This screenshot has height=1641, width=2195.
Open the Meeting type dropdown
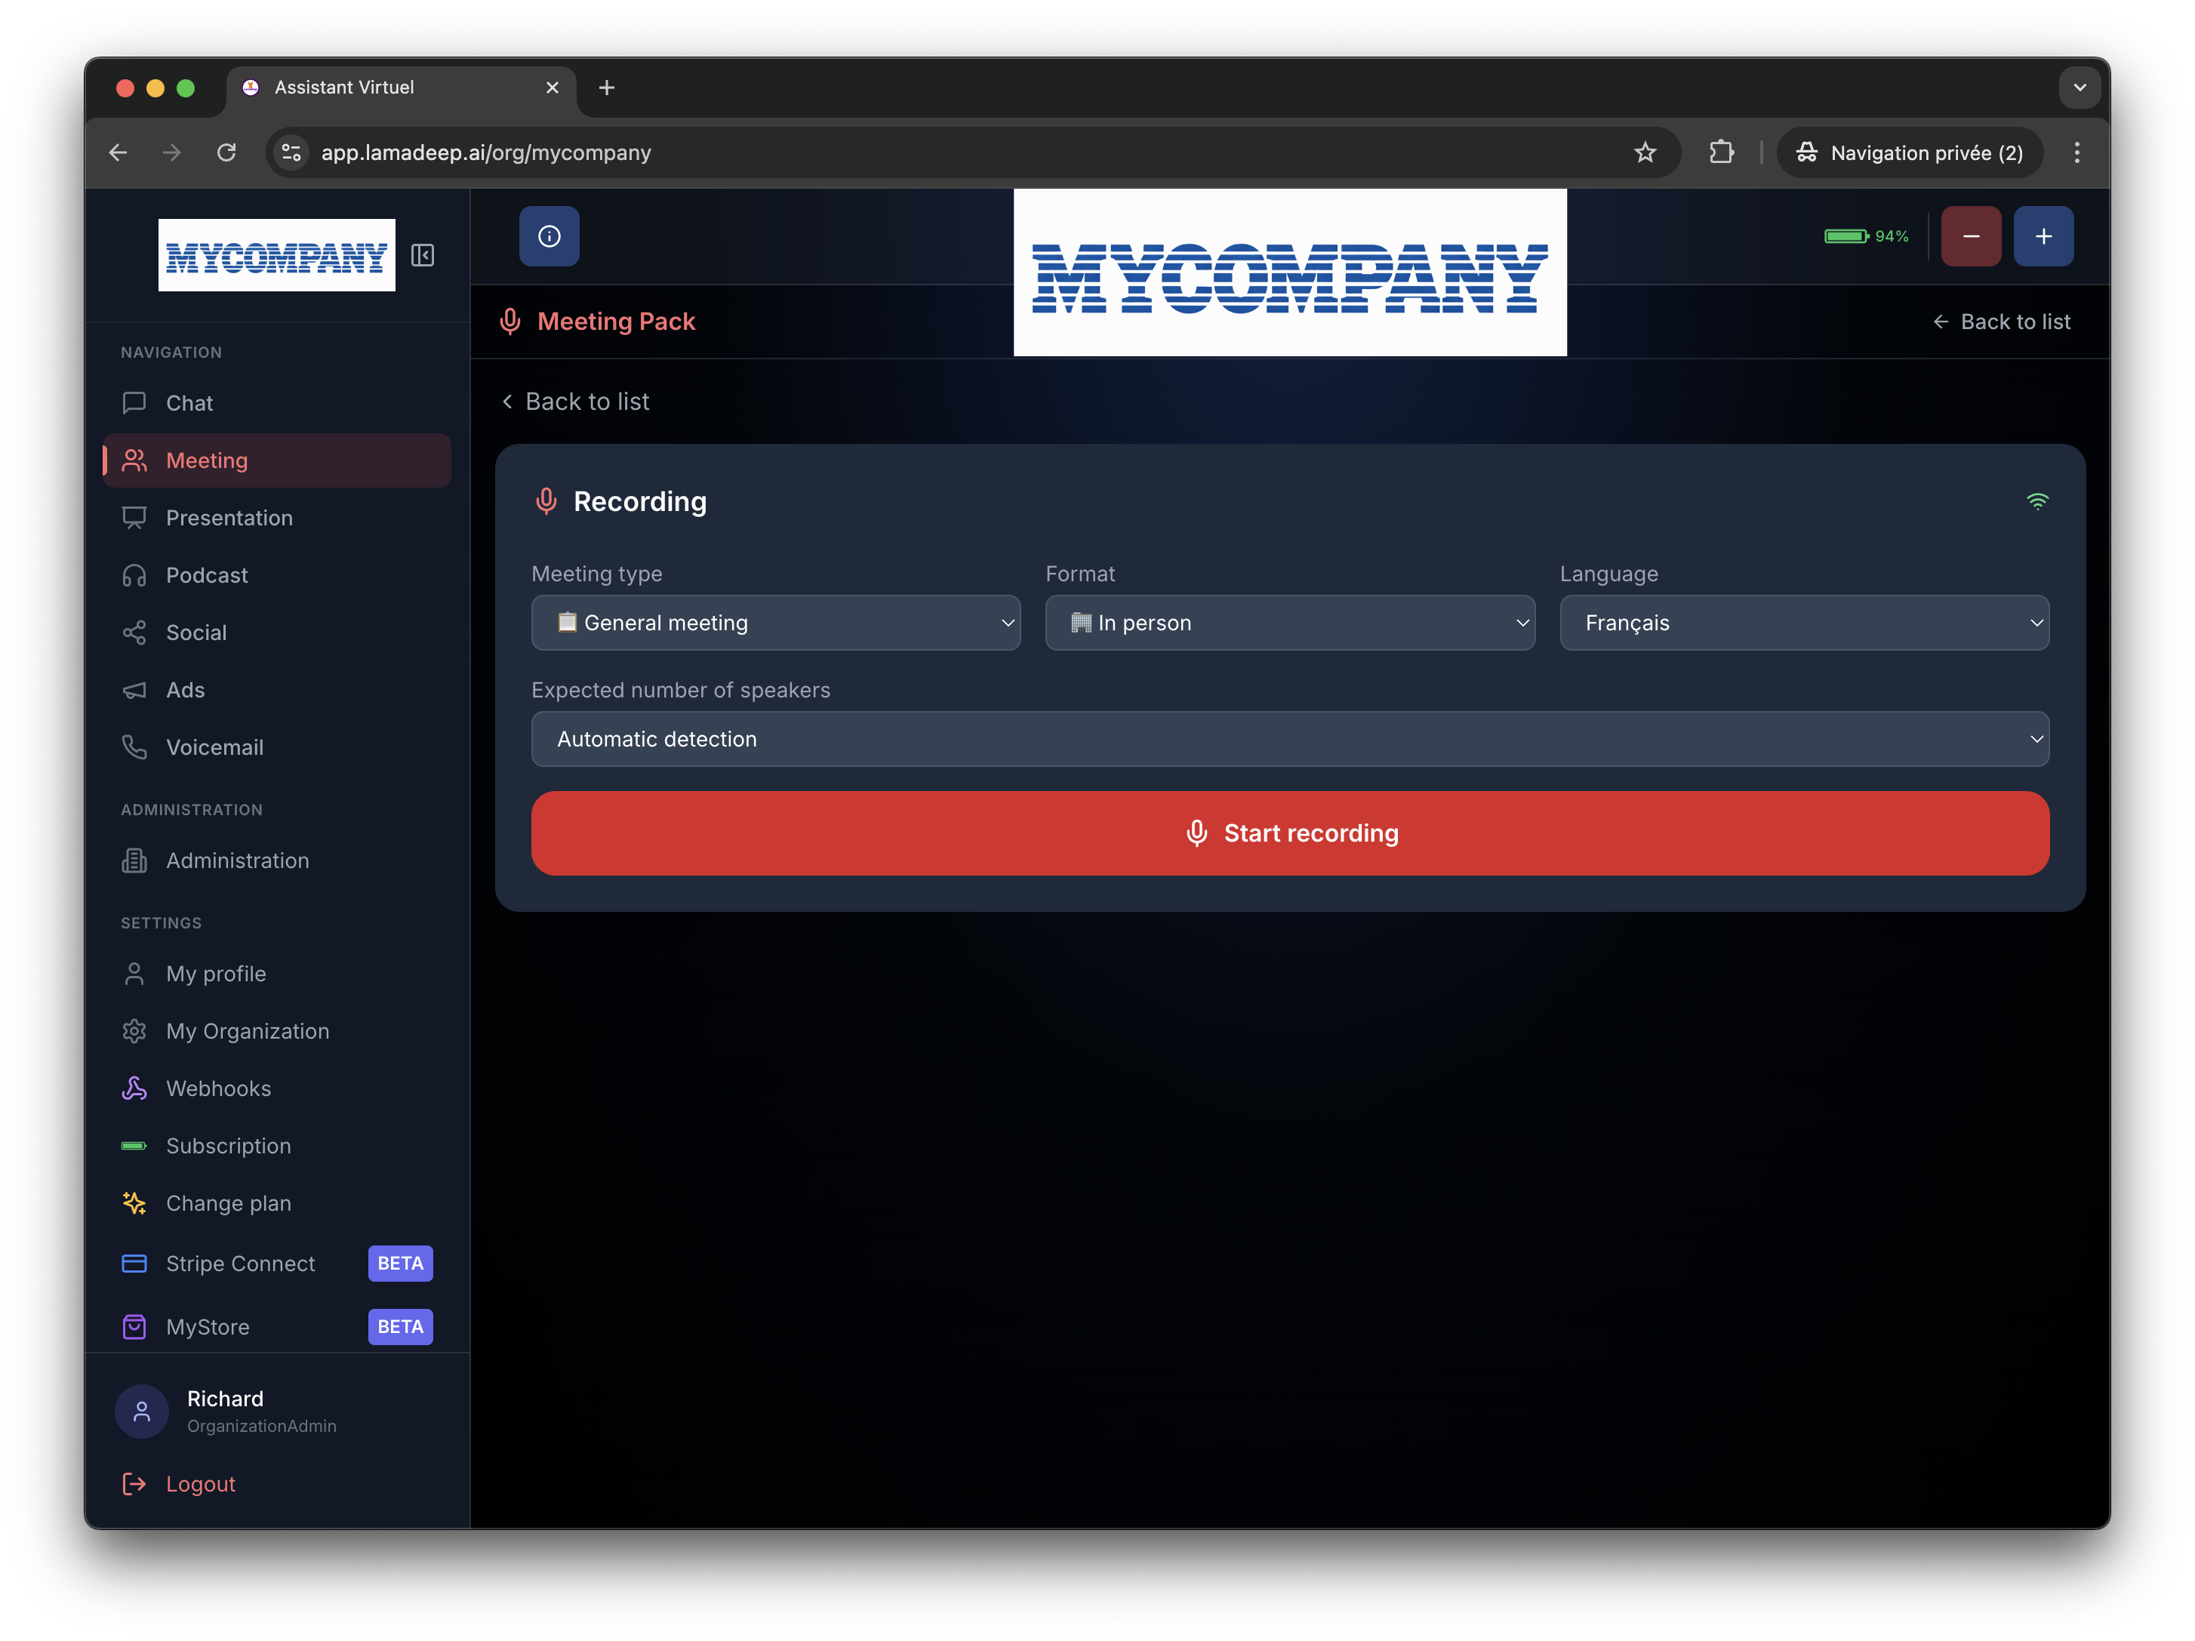[775, 623]
